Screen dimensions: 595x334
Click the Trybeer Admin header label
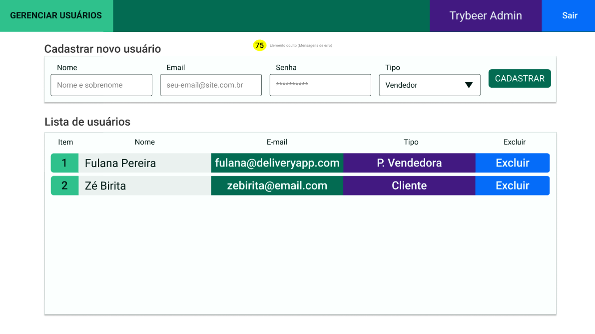point(485,15)
